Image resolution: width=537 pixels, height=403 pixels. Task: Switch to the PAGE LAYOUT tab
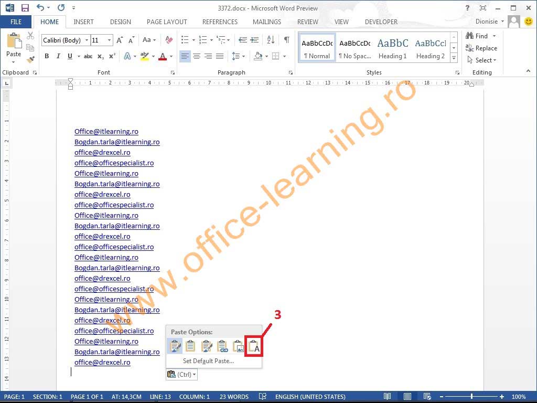tap(167, 22)
